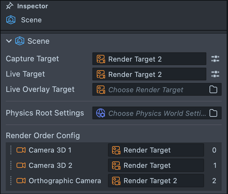Browse folder for Live Overlay Target

point(213,90)
